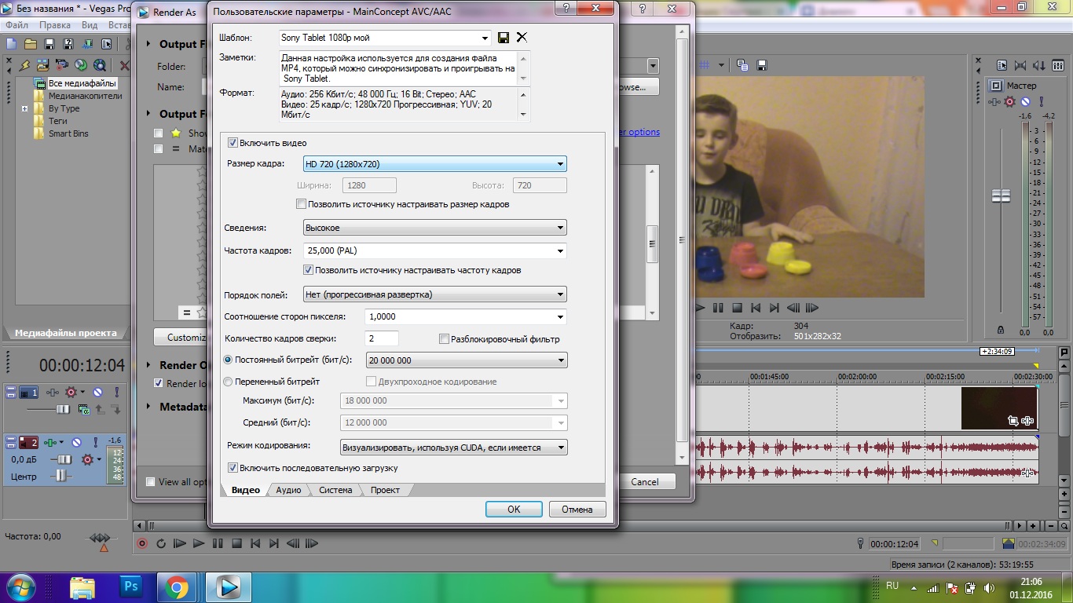Viewport: 1073px width, 603px height.
Task: Open Google Chrome from the taskbar
Action: click(176, 586)
